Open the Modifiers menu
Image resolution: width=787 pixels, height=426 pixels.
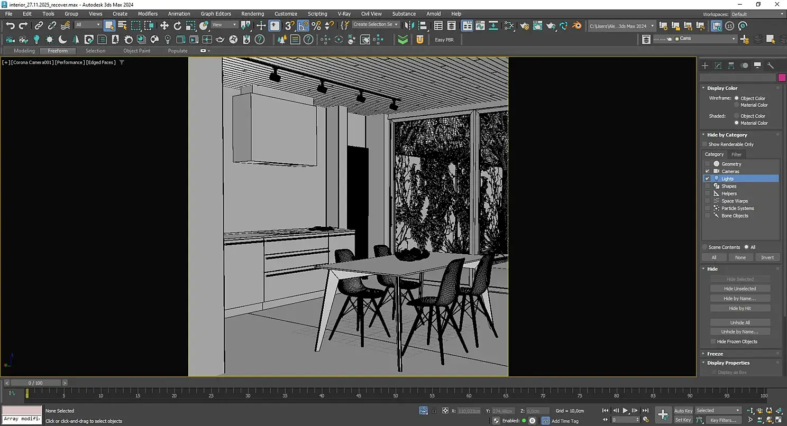click(x=148, y=14)
